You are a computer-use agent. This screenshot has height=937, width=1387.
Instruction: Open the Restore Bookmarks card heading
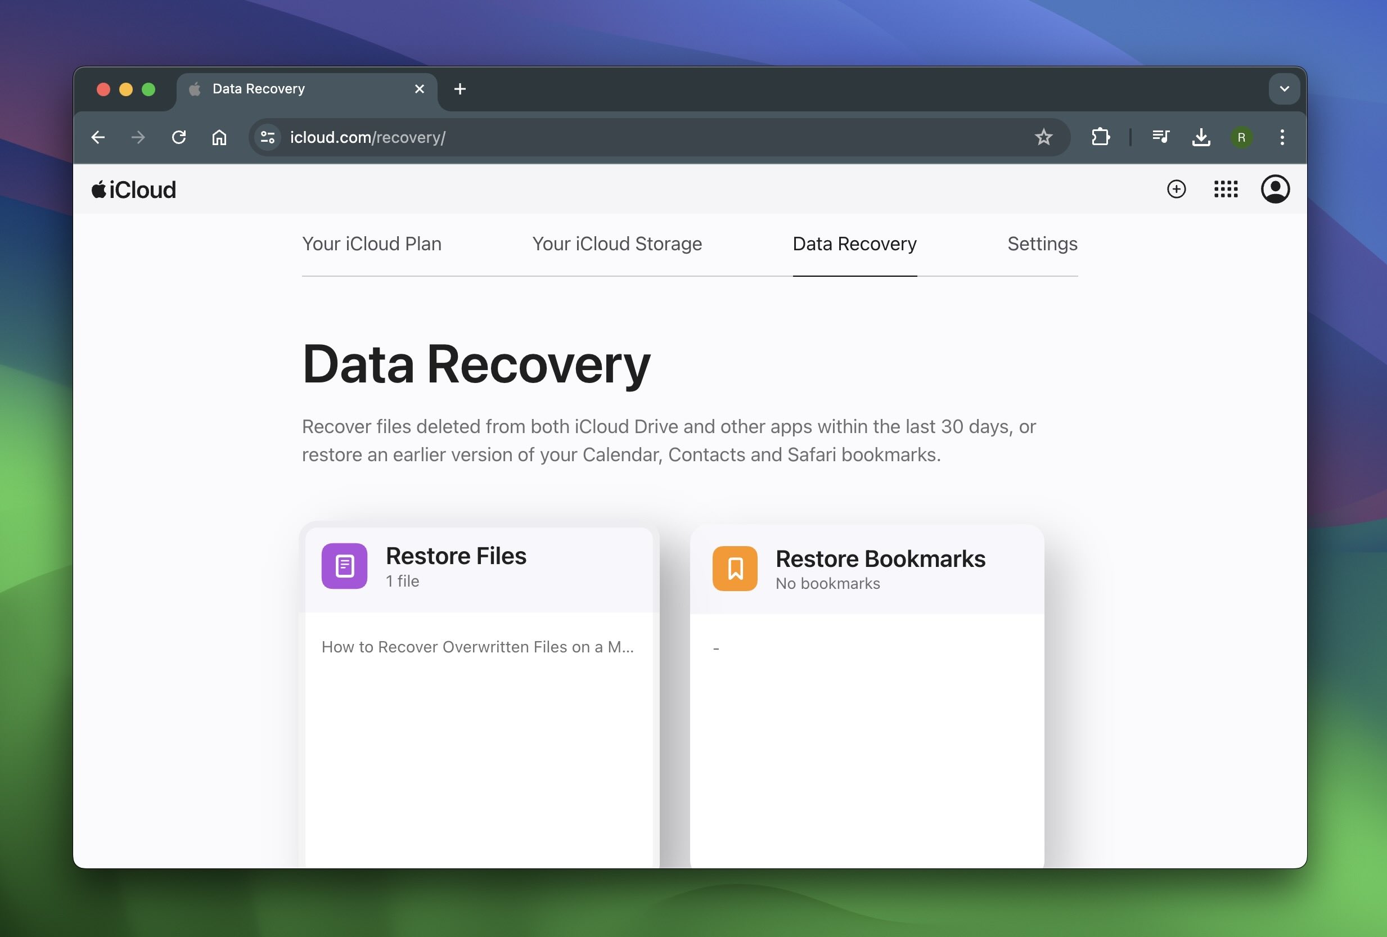tap(880, 559)
